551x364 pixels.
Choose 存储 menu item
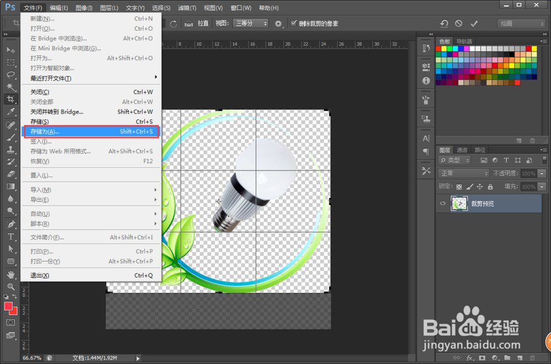[x=91, y=122]
